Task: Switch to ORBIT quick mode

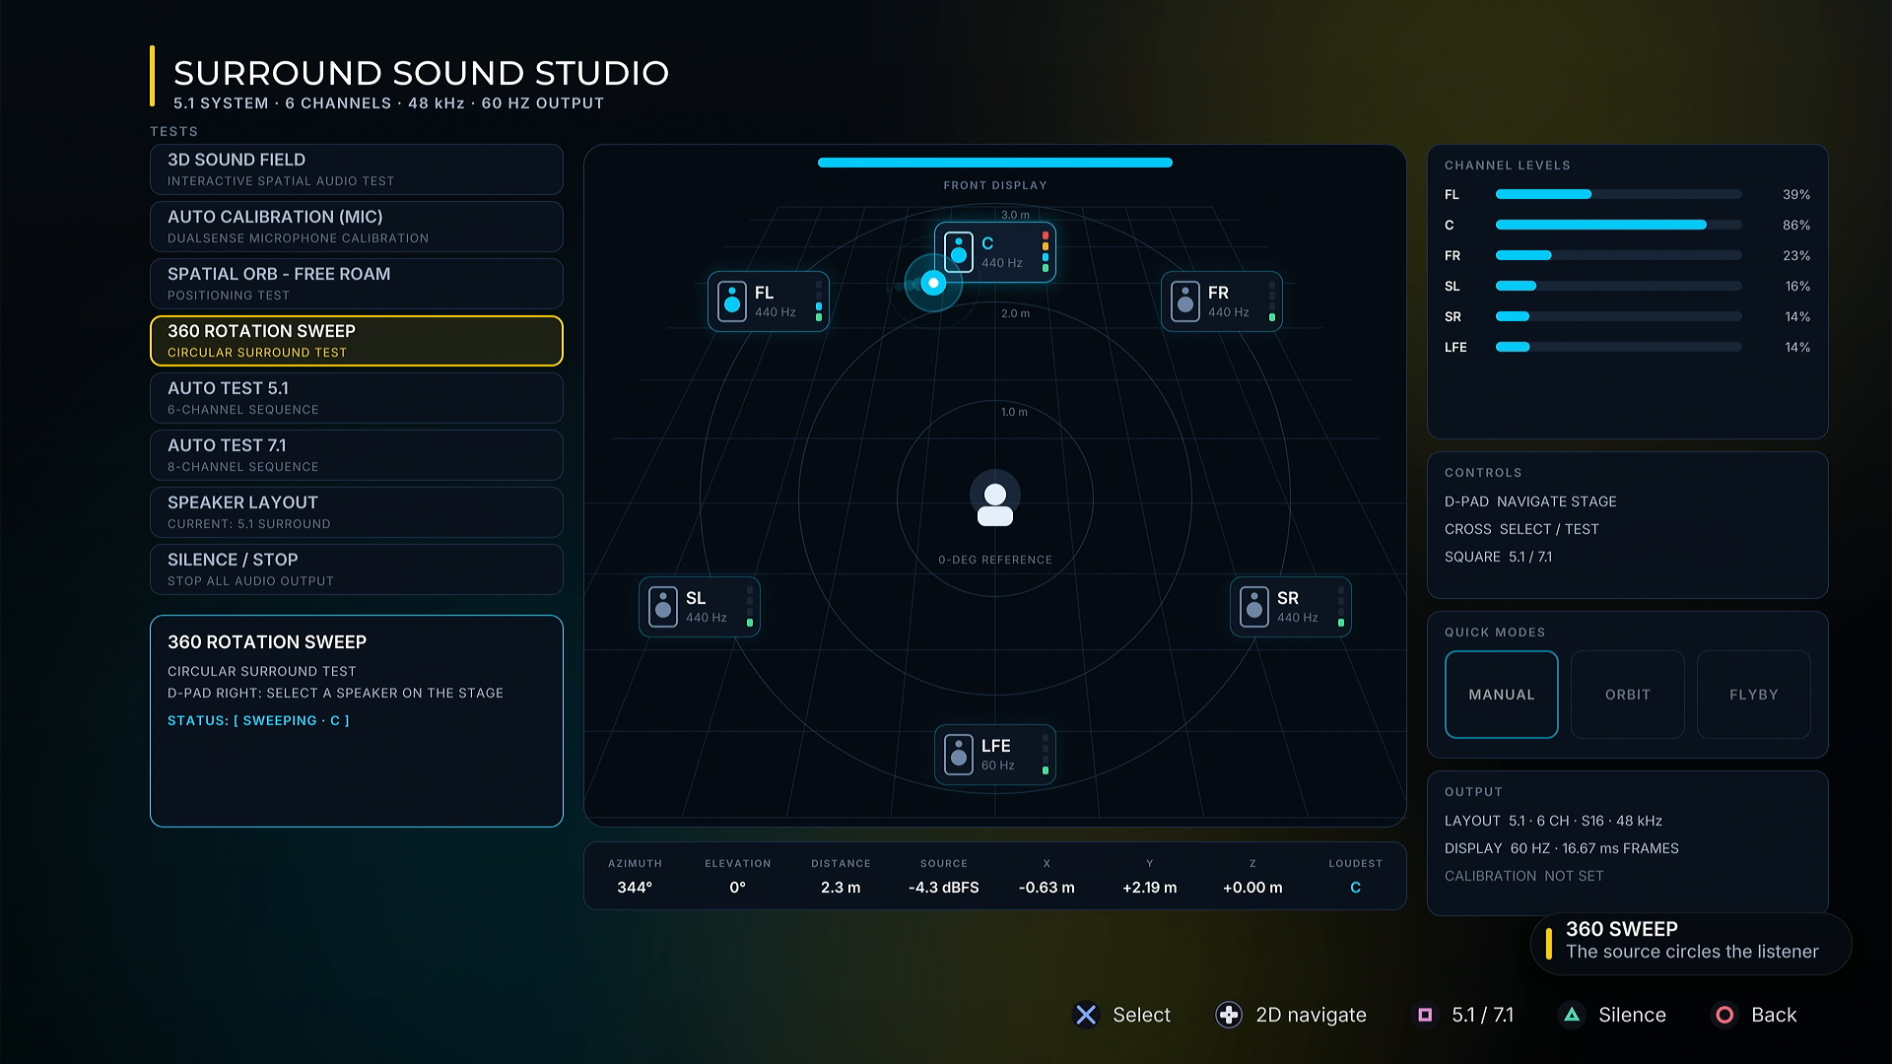Action: point(1627,695)
